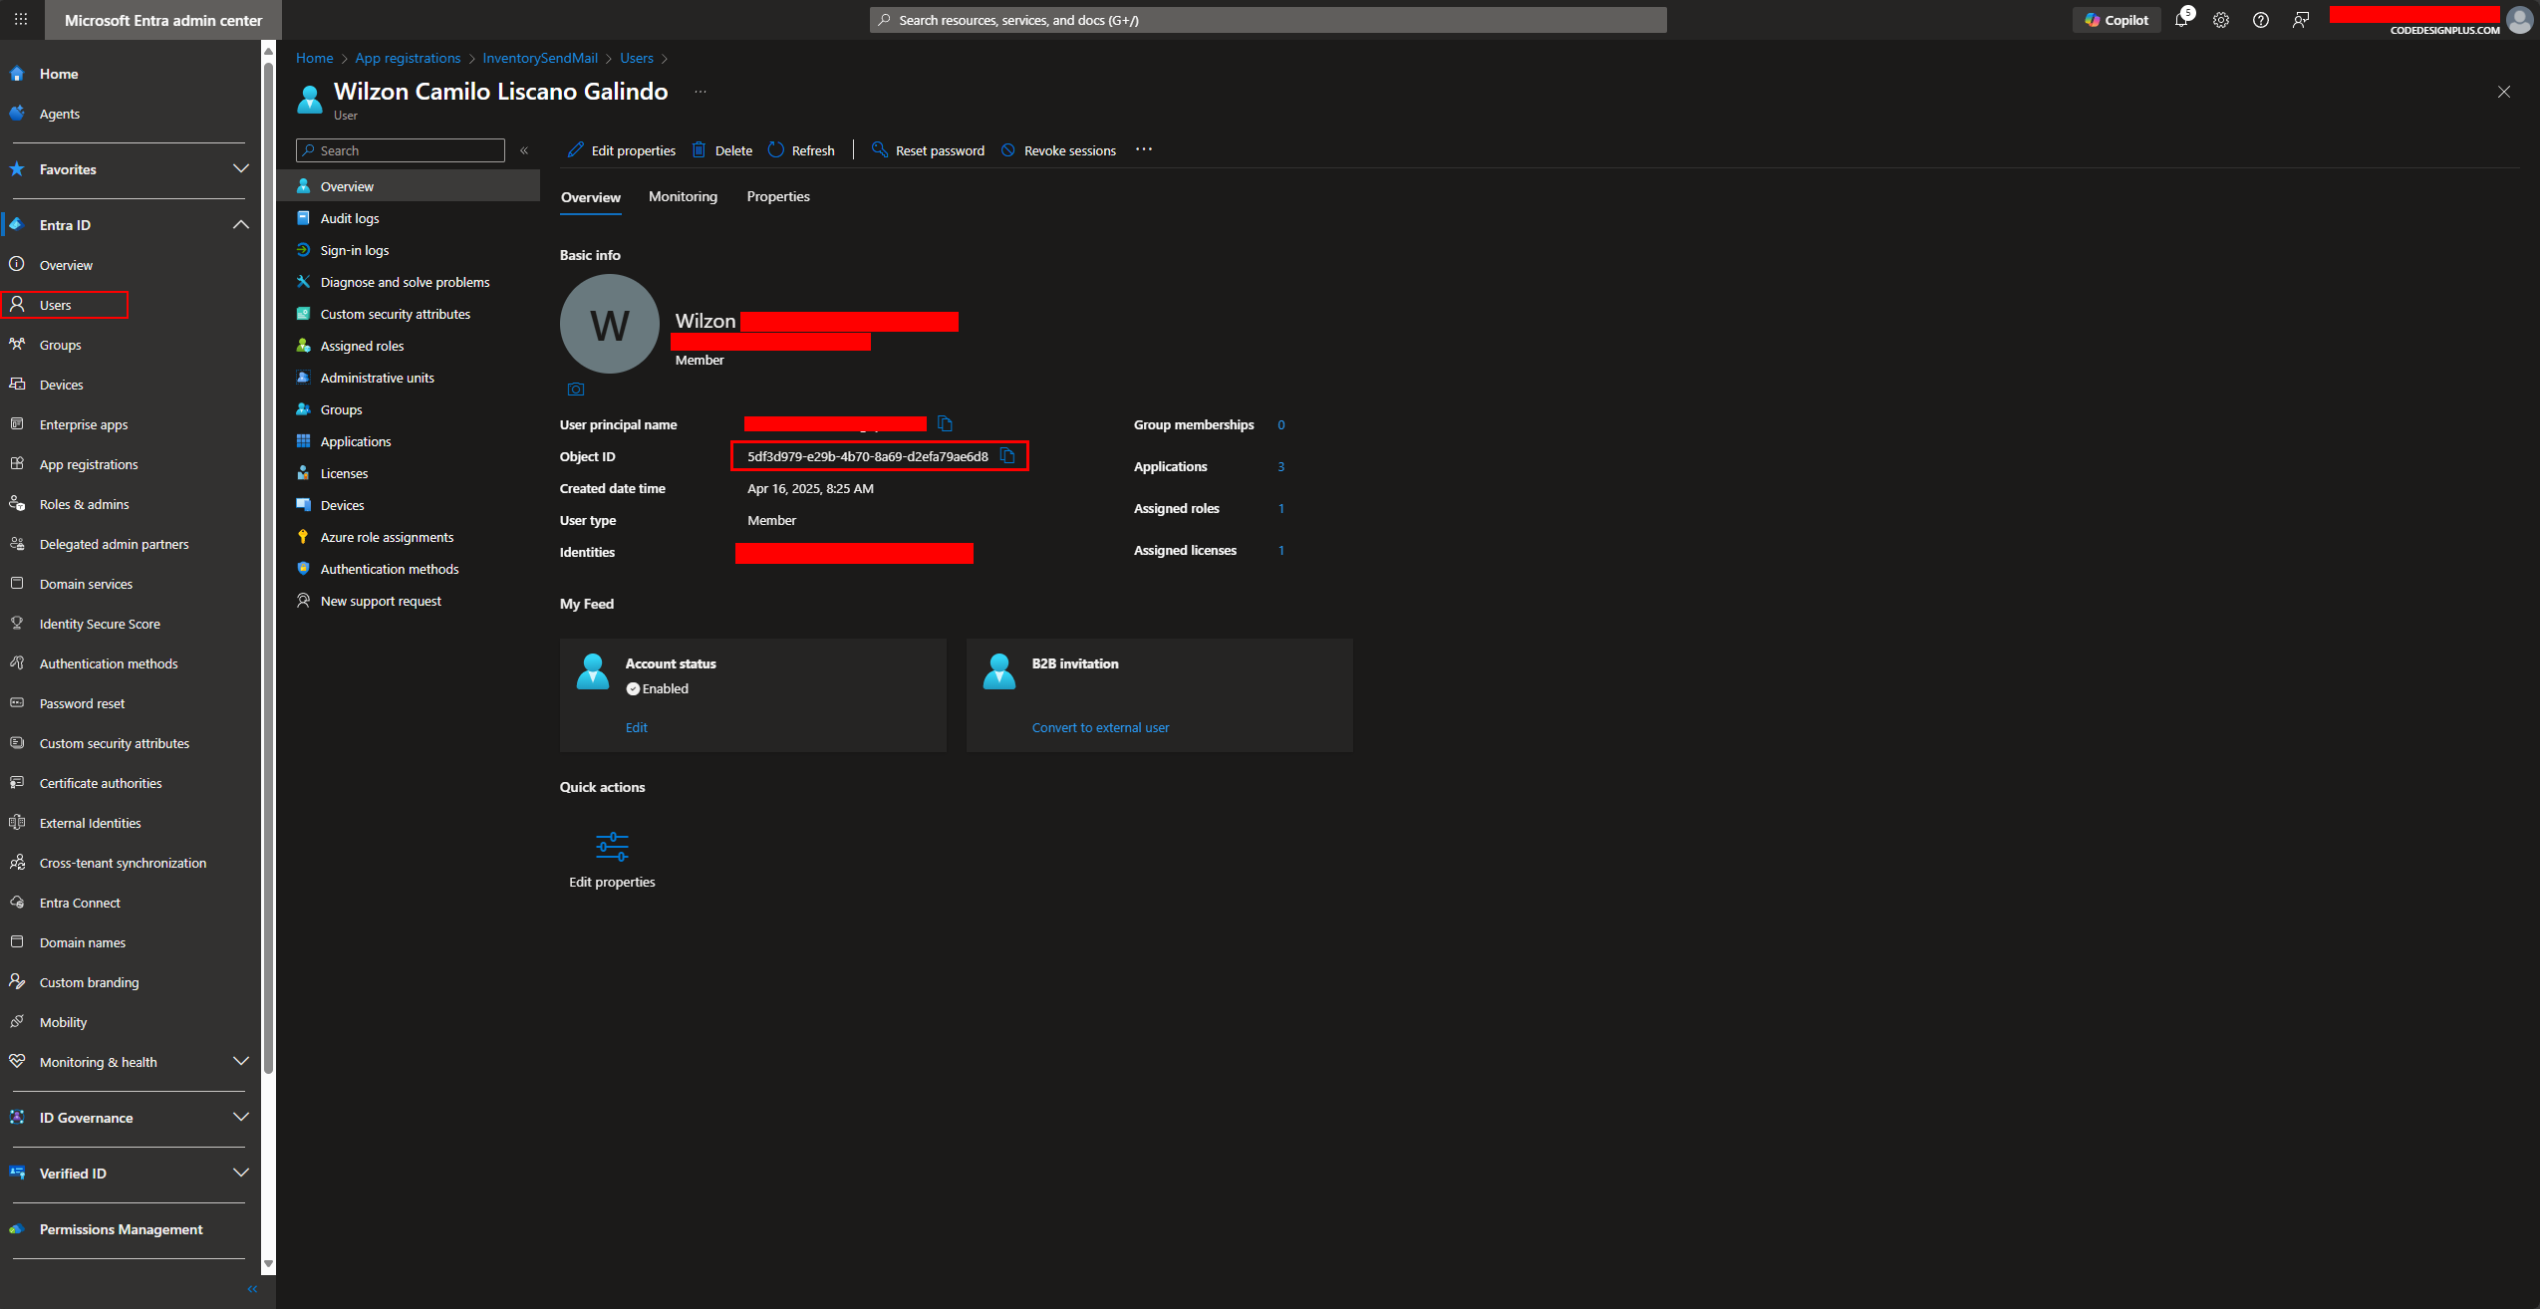Viewport: 2540px width, 1309px height.
Task: Switch to the Properties tab
Action: point(778,196)
